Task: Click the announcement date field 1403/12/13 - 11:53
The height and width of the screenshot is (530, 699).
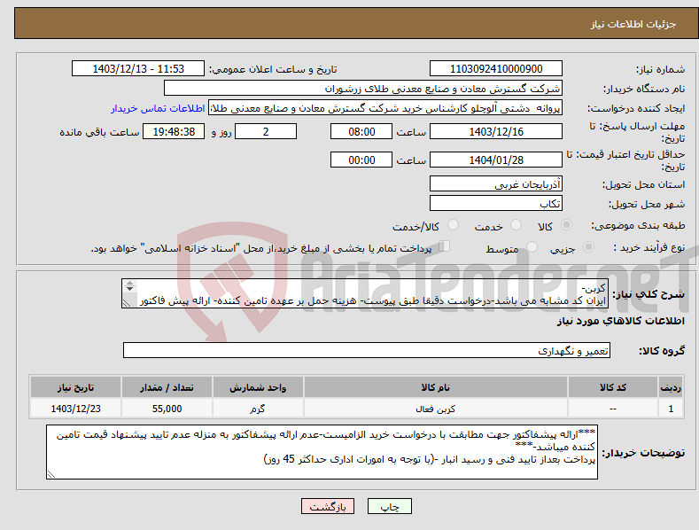Action: 138,69
